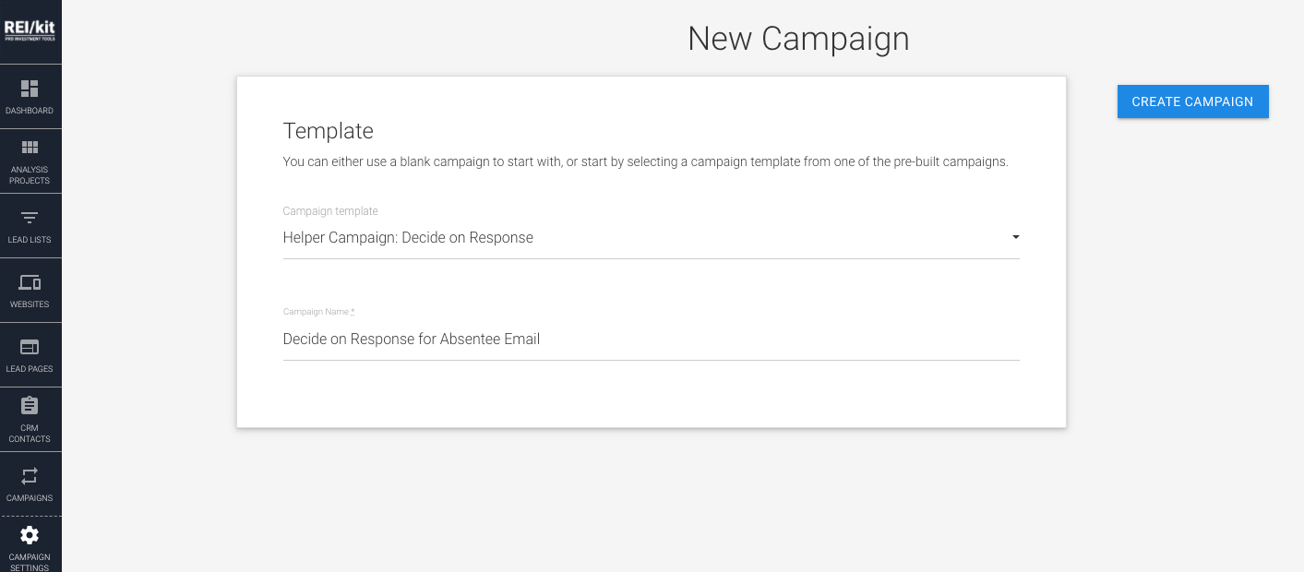Select the CRM Contacts icon
The width and height of the screenshot is (1304, 572).
click(30, 419)
